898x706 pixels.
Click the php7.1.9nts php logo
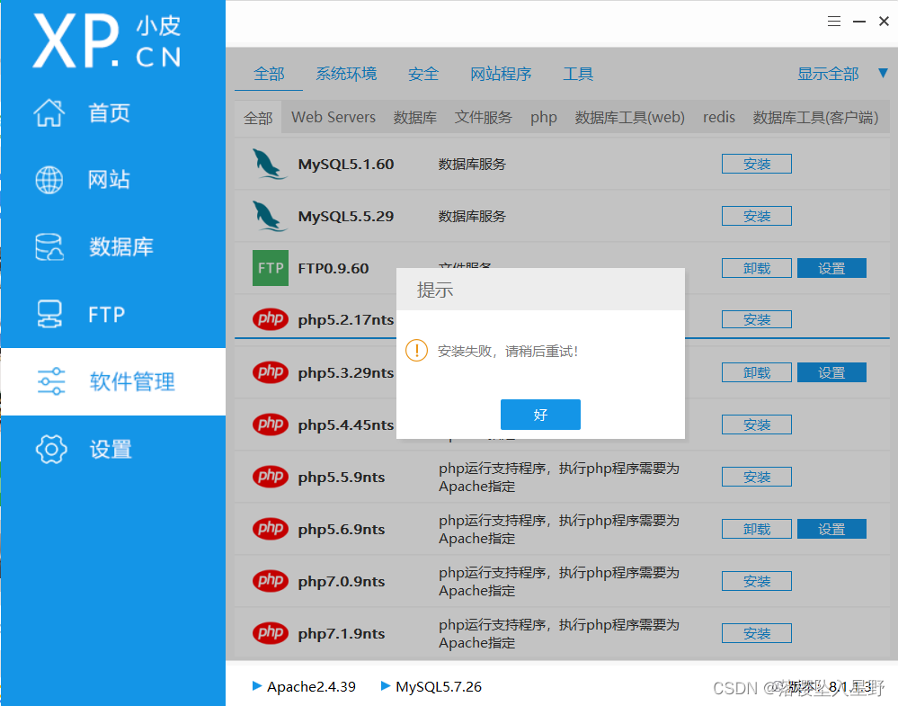click(271, 633)
